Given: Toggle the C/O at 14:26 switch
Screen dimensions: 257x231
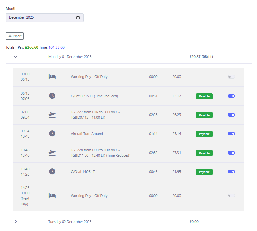Looking at the screenshot, I should point(231,172).
